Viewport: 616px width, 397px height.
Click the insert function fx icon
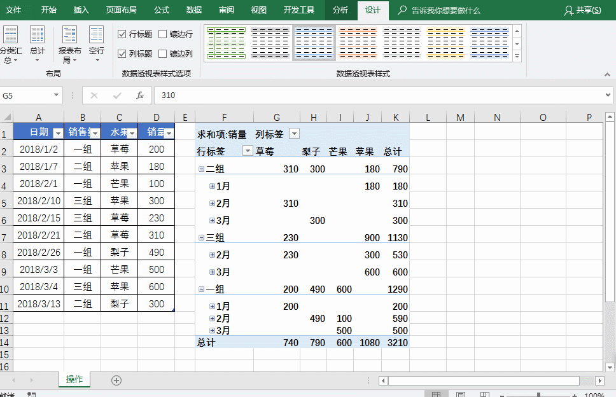[140, 95]
